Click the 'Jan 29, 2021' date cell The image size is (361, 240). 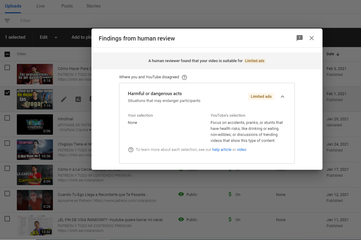(x=337, y=119)
